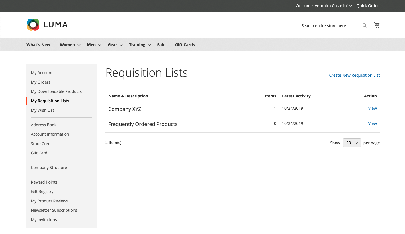This screenshot has height=234, width=405.
Task: Open the items per page dropdown showing 20
Action: coord(352,143)
